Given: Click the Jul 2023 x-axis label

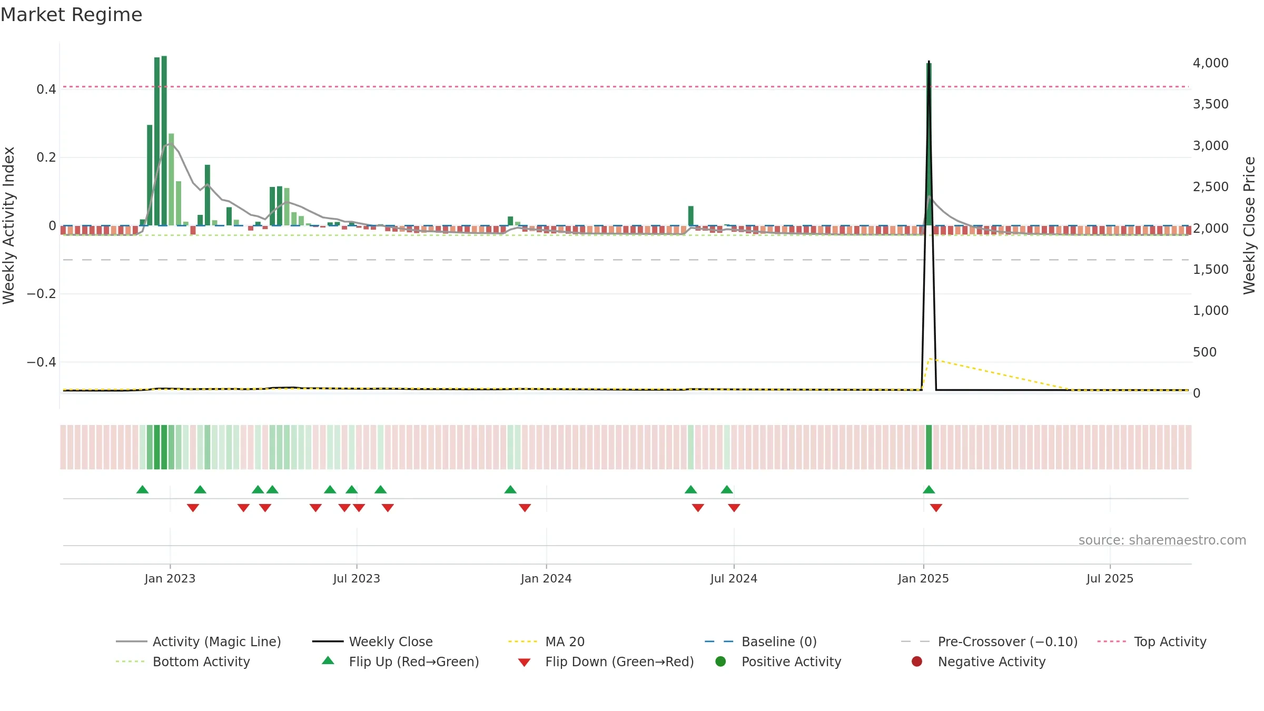Looking at the screenshot, I should click(357, 579).
